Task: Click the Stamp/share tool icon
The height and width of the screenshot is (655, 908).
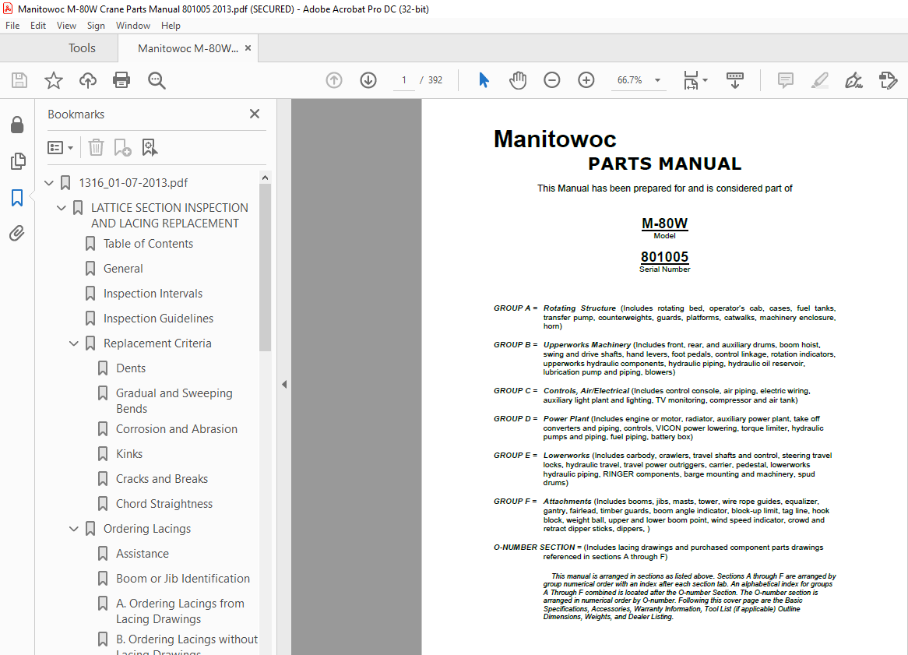Action: pyautogui.click(x=888, y=80)
